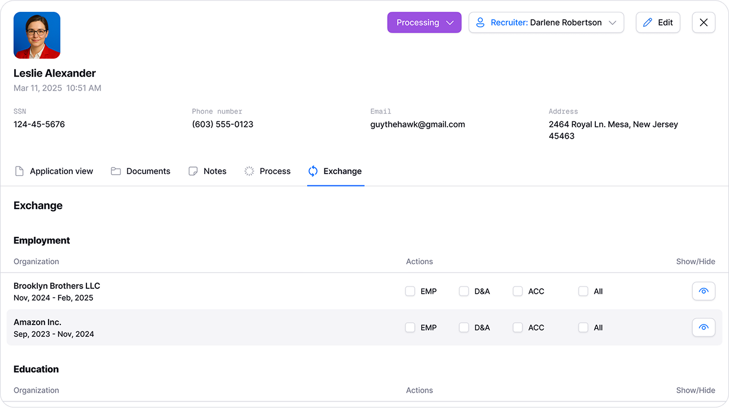Toggle visibility eye for Brooklyn Brothers LLC

(704, 291)
